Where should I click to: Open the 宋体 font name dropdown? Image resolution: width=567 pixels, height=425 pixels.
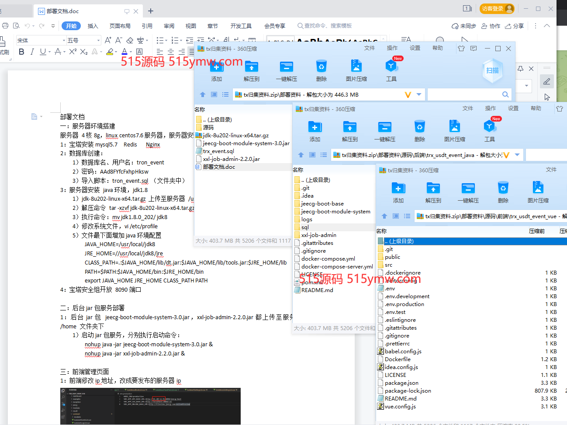coord(64,41)
